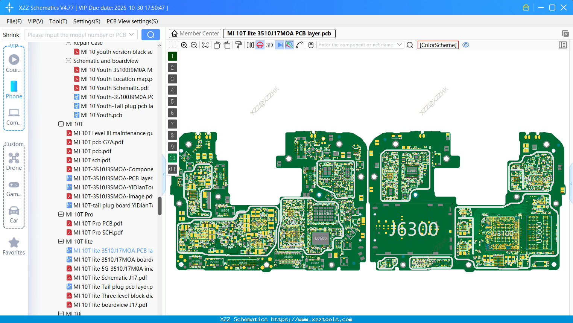The width and height of the screenshot is (573, 323).
Task: Switch the board to 3D view
Action: 269,45
